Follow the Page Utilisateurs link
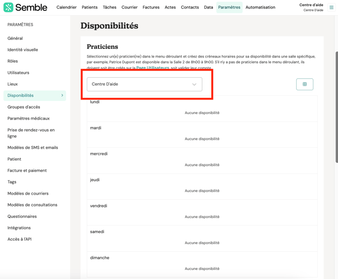The width and height of the screenshot is (338, 279). point(152,68)
